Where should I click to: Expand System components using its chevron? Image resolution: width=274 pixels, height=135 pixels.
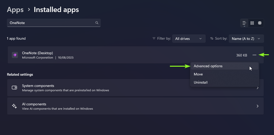[258, 88]
